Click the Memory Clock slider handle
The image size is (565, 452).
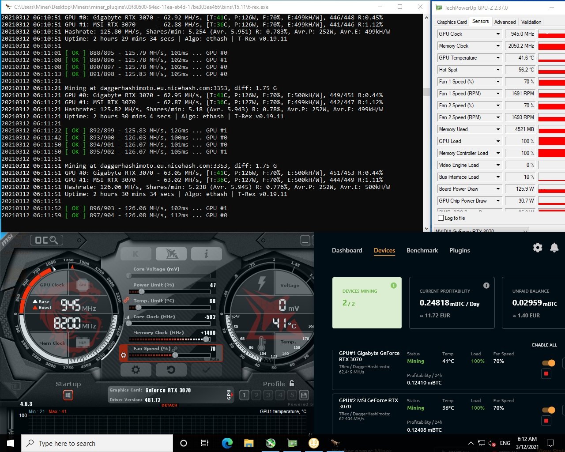pos(206,339)
